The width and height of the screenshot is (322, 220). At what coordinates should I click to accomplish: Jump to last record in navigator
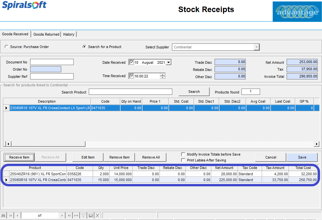coord(69,215)
